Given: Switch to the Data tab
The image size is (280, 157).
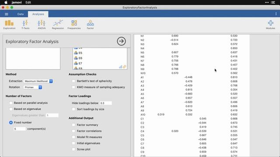Looking at the screenshot, I should point(21,14).
